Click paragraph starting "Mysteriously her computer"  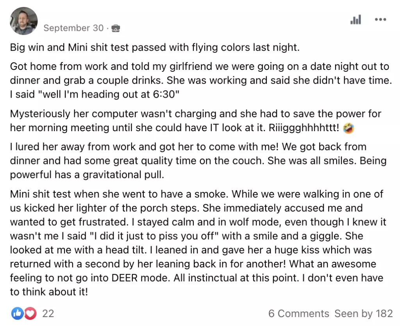pyautogui.click(x=196, y=121)
